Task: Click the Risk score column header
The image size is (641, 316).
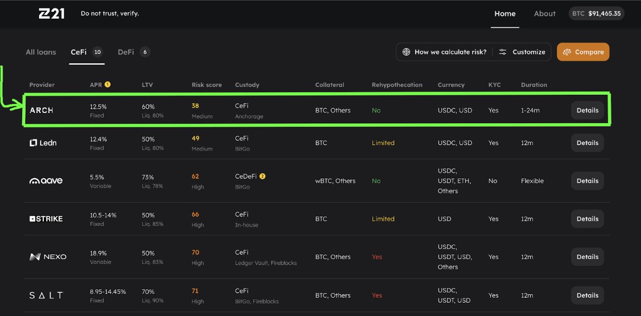Action: tap(207, 85)
